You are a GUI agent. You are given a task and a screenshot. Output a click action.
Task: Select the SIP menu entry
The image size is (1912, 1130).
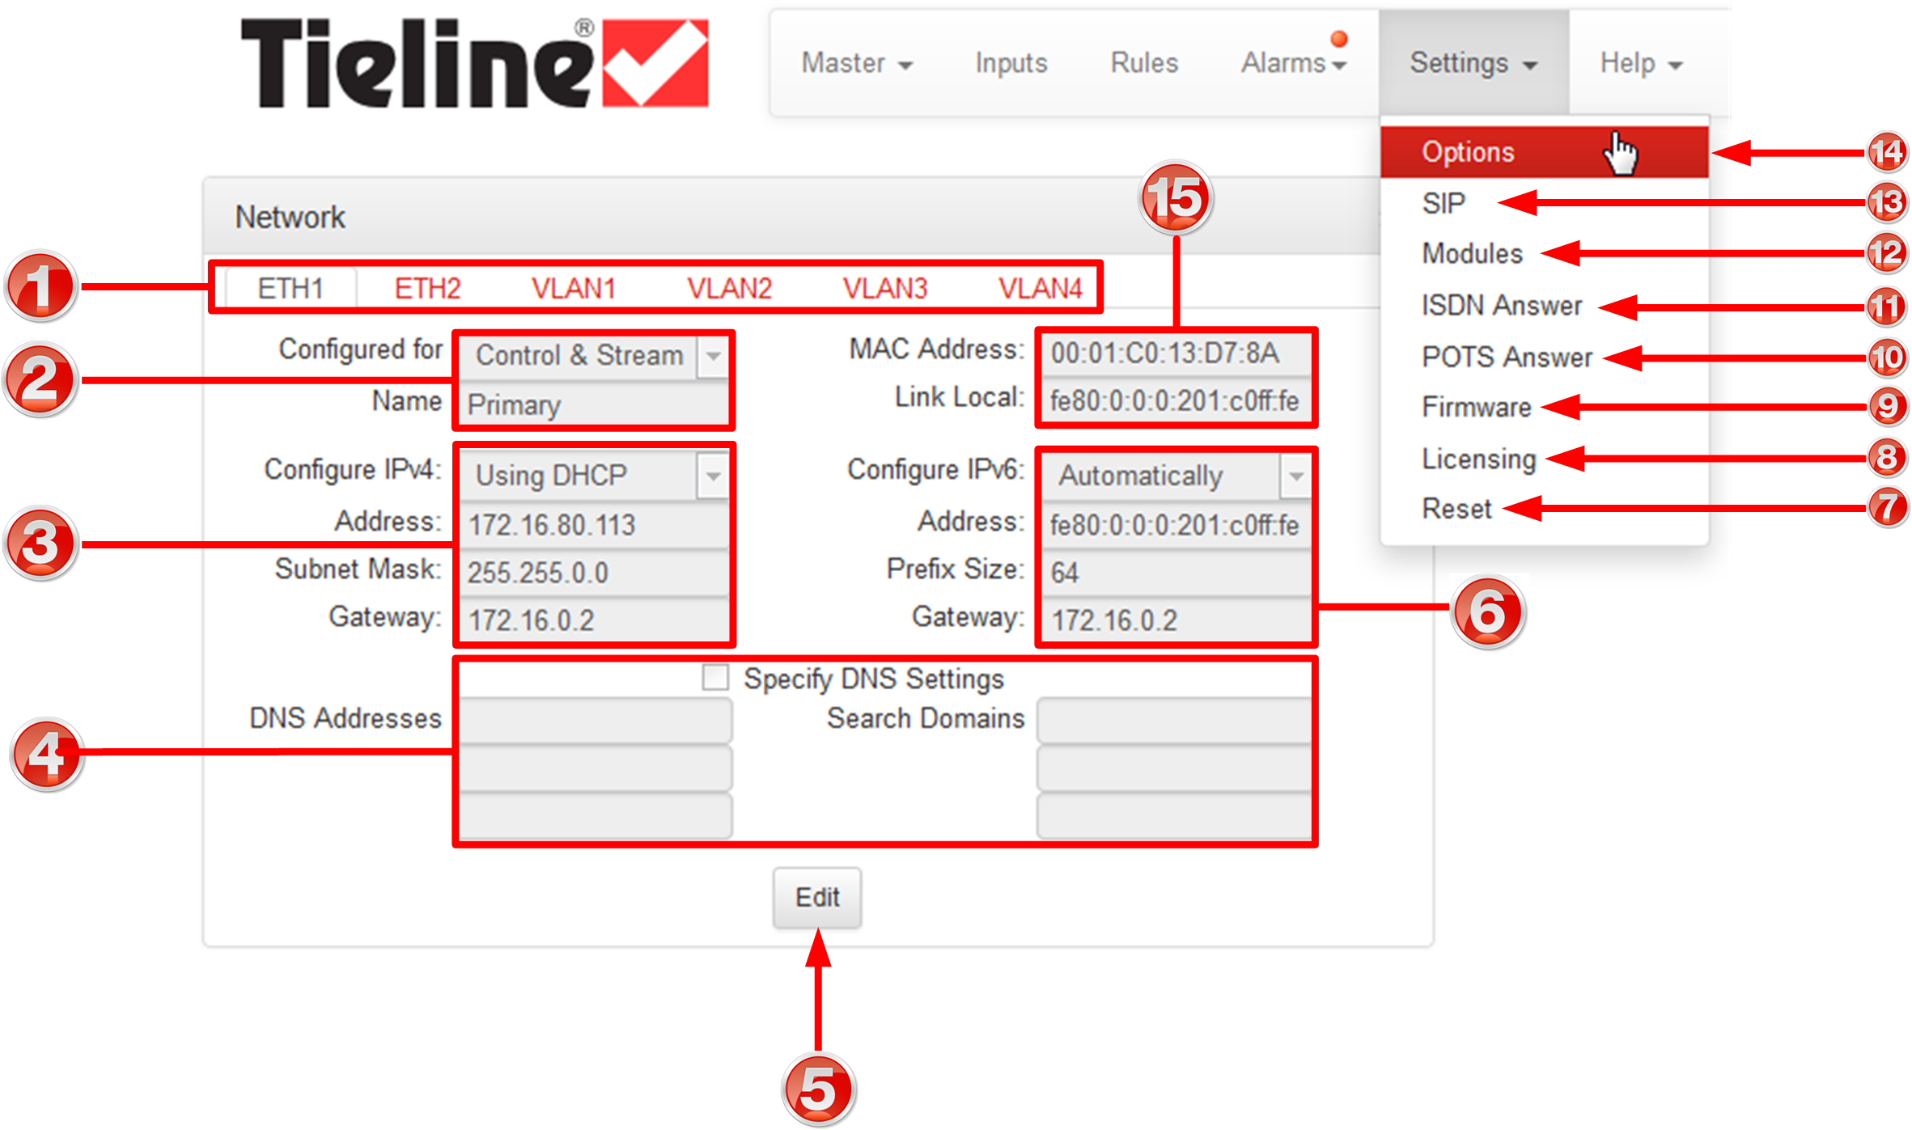tap(1444, 203)
